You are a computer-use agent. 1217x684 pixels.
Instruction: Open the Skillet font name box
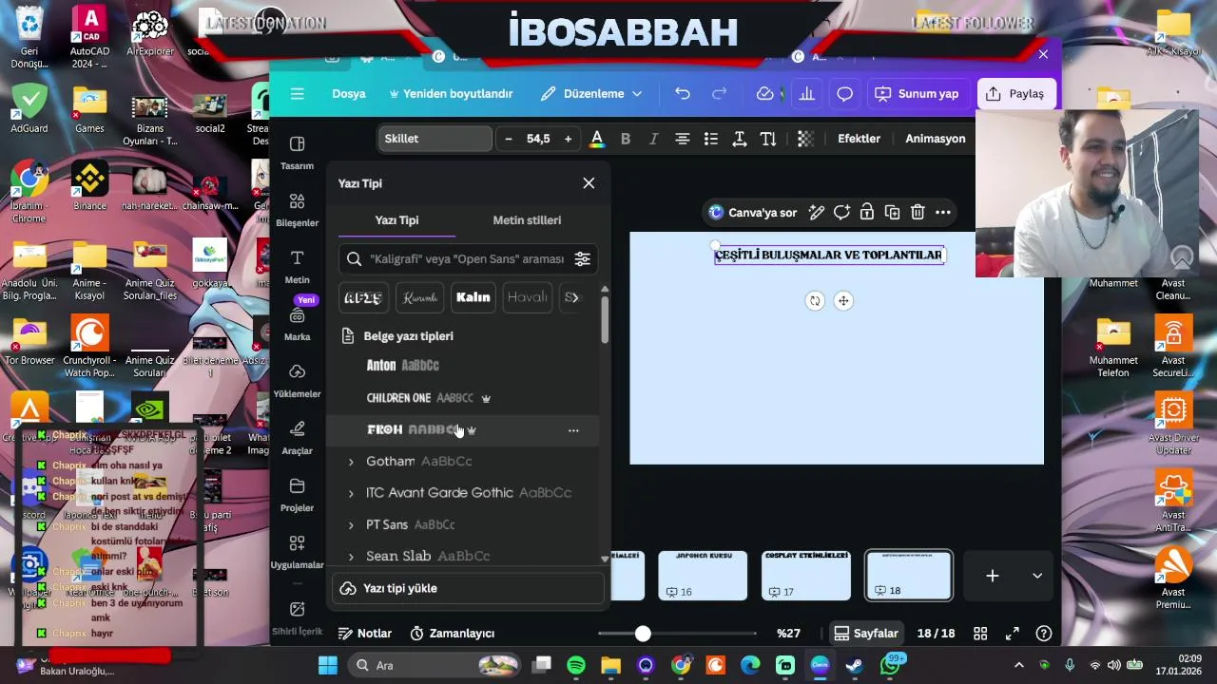[x=435, y=139]
